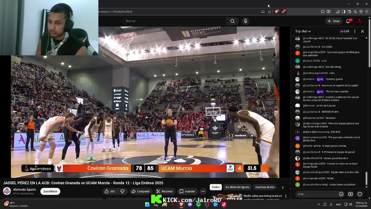Viewport: 371px width, 209px height.
Task: Open OBS Studio from the taskbar
Action: tap(207, 204)
